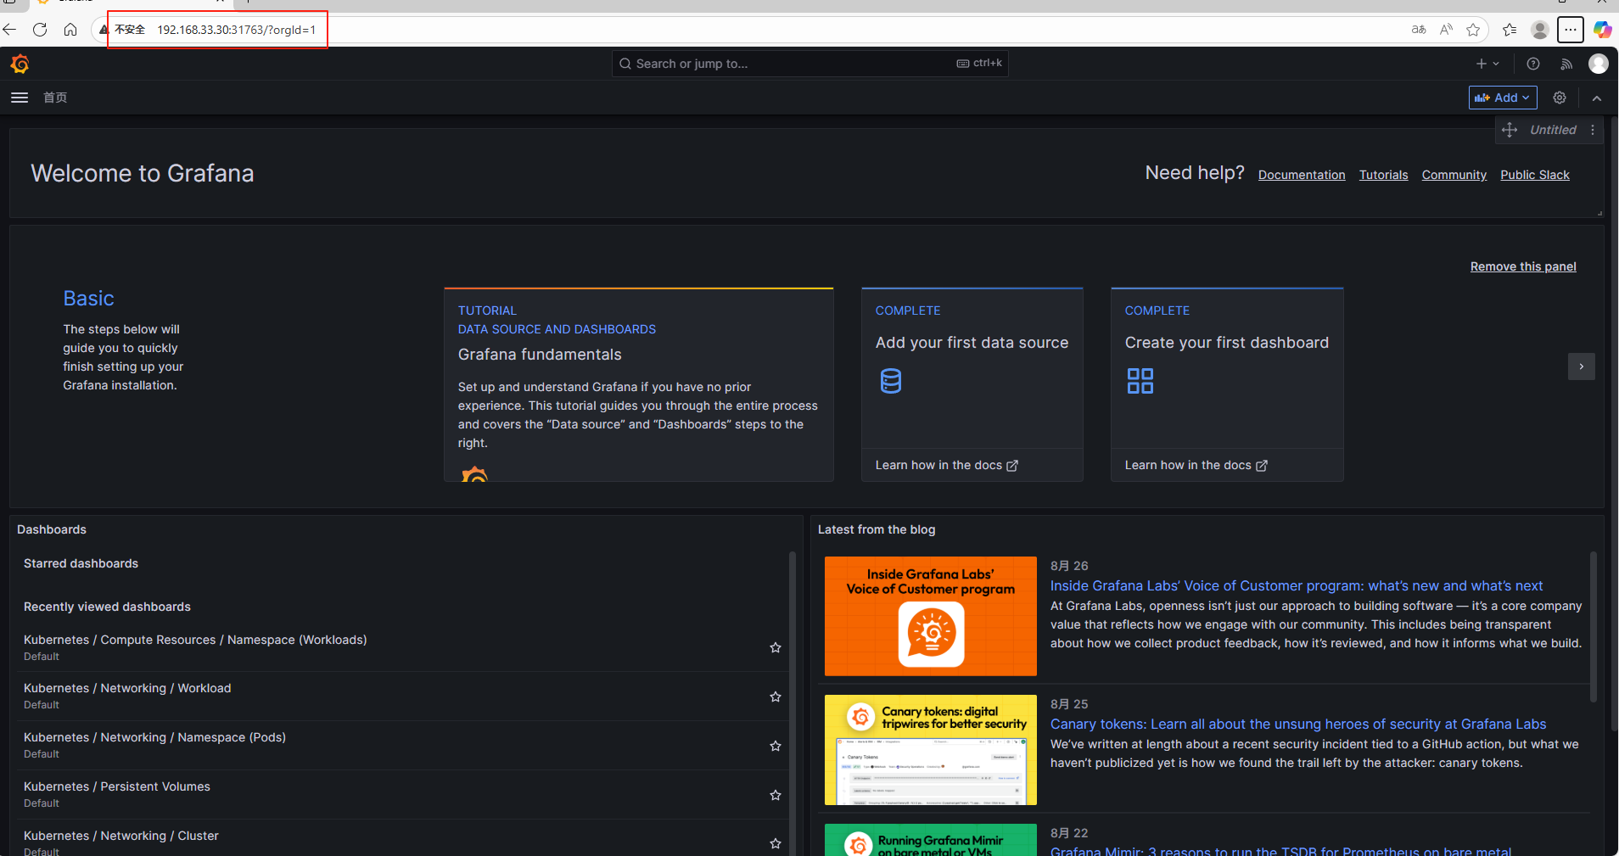Open the Voice of Customer program blog article
1619x856 pixels.
coord(1297,585)
